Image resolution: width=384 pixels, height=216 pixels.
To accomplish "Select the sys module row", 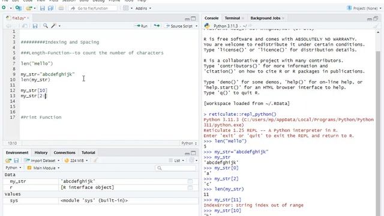I will (100, 200).
